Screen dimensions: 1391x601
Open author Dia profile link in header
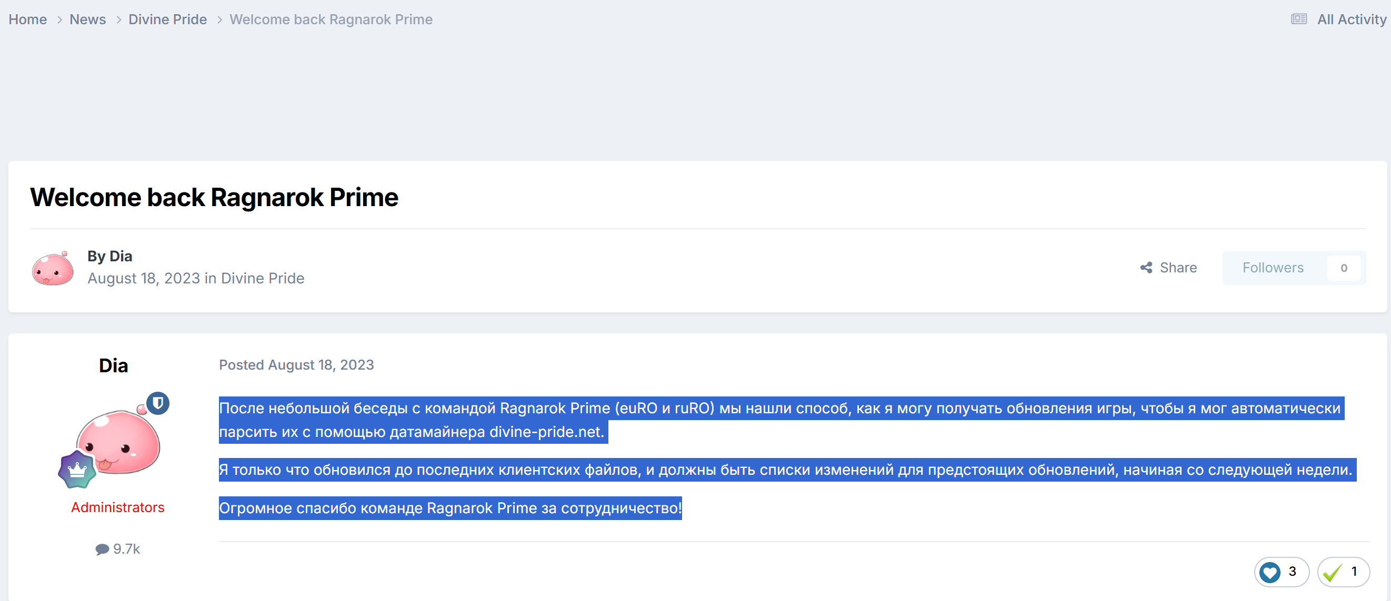pos(121,256)
